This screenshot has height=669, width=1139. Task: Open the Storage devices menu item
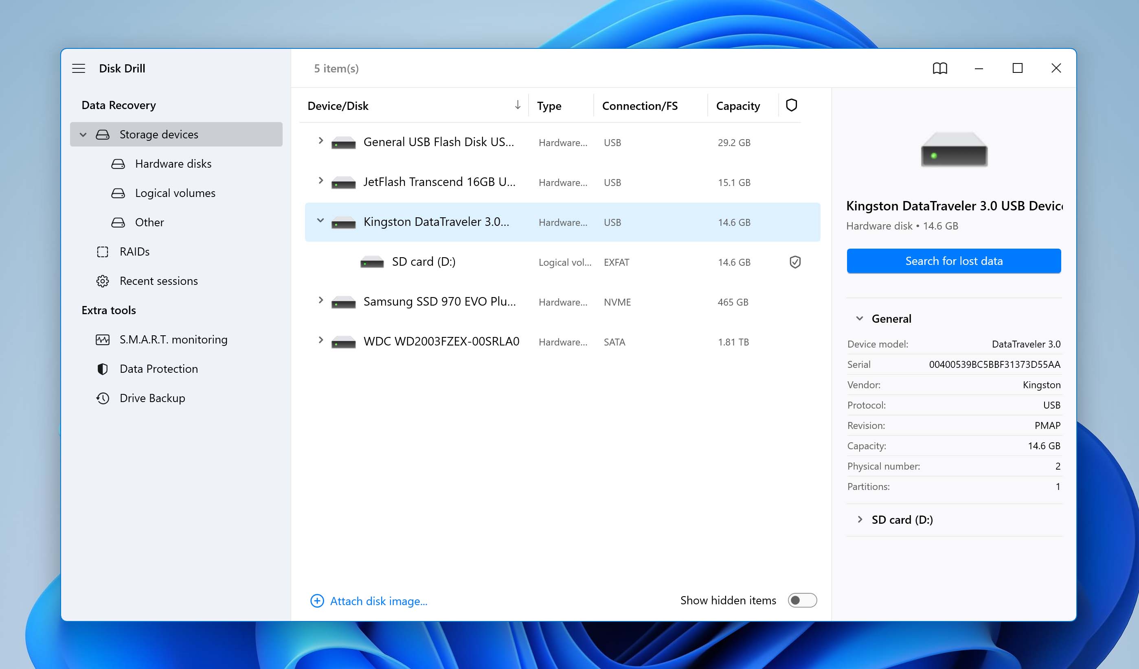click(159, 134)
